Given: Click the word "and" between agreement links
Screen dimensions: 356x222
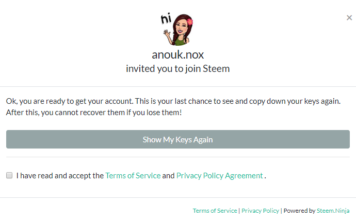Looking at the screenshot, I should [168, 176].
